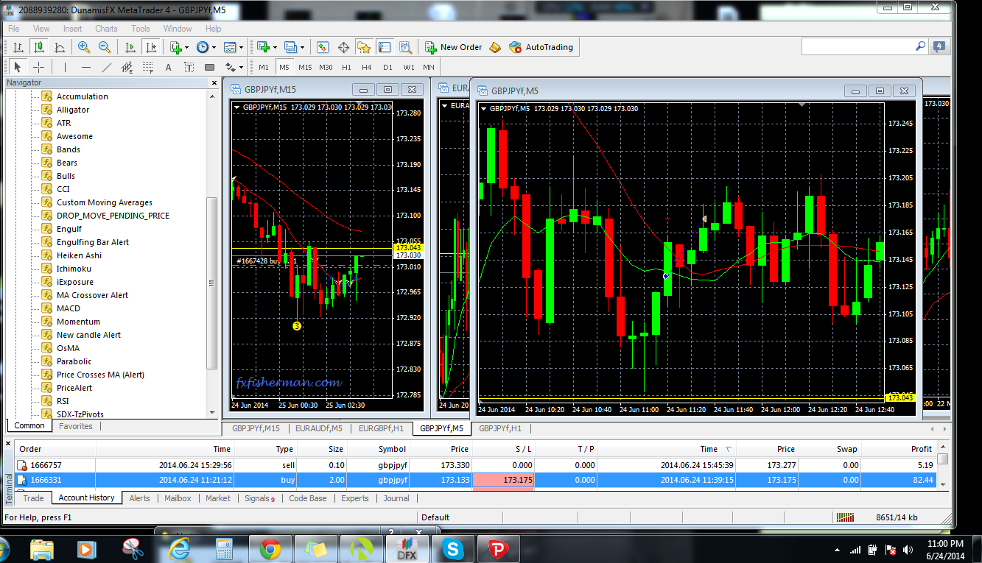Image resolution: width=982 pixels, height=563 pixels.
Task: Switch timeframe to D1
Action: coord(387,67)
